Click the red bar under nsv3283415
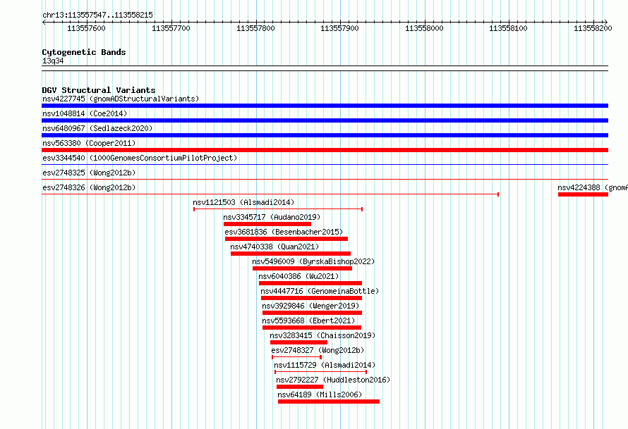Viewport: 628px width, 429px height. (x=298, y=342)
